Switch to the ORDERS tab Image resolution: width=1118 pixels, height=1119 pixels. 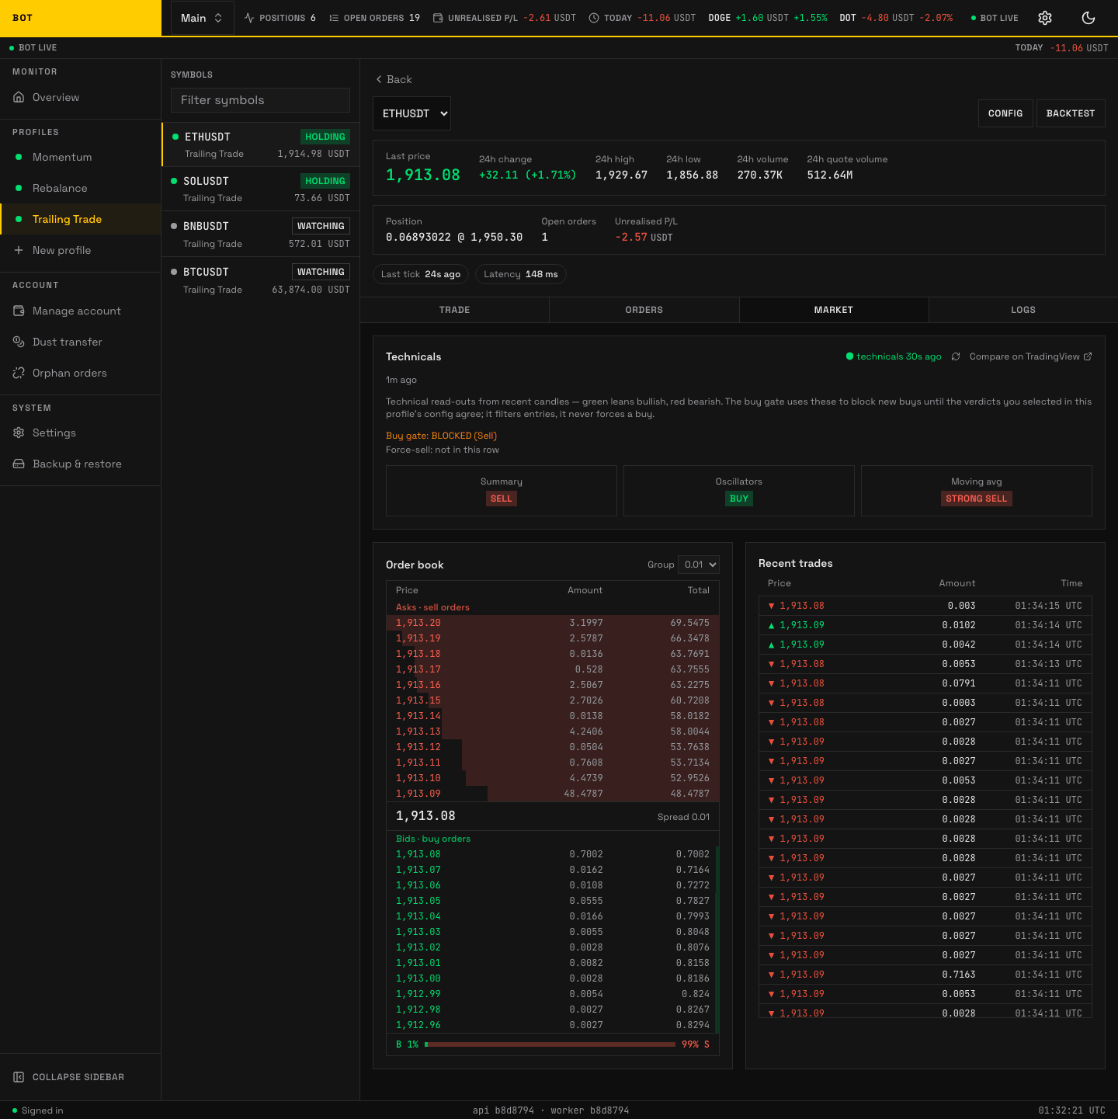click(644, 310)
